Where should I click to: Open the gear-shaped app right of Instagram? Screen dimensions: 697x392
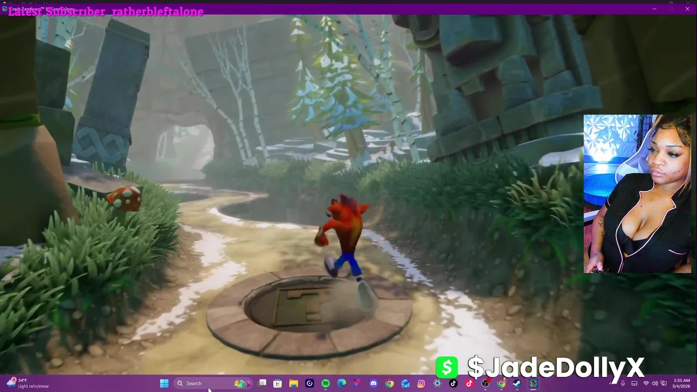point(437,383)
